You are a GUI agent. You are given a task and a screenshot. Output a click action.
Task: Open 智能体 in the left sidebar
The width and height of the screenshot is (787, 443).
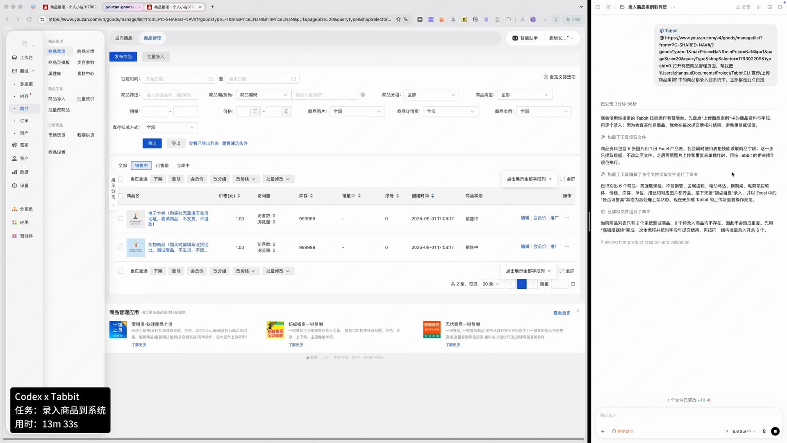click(23, 236)
